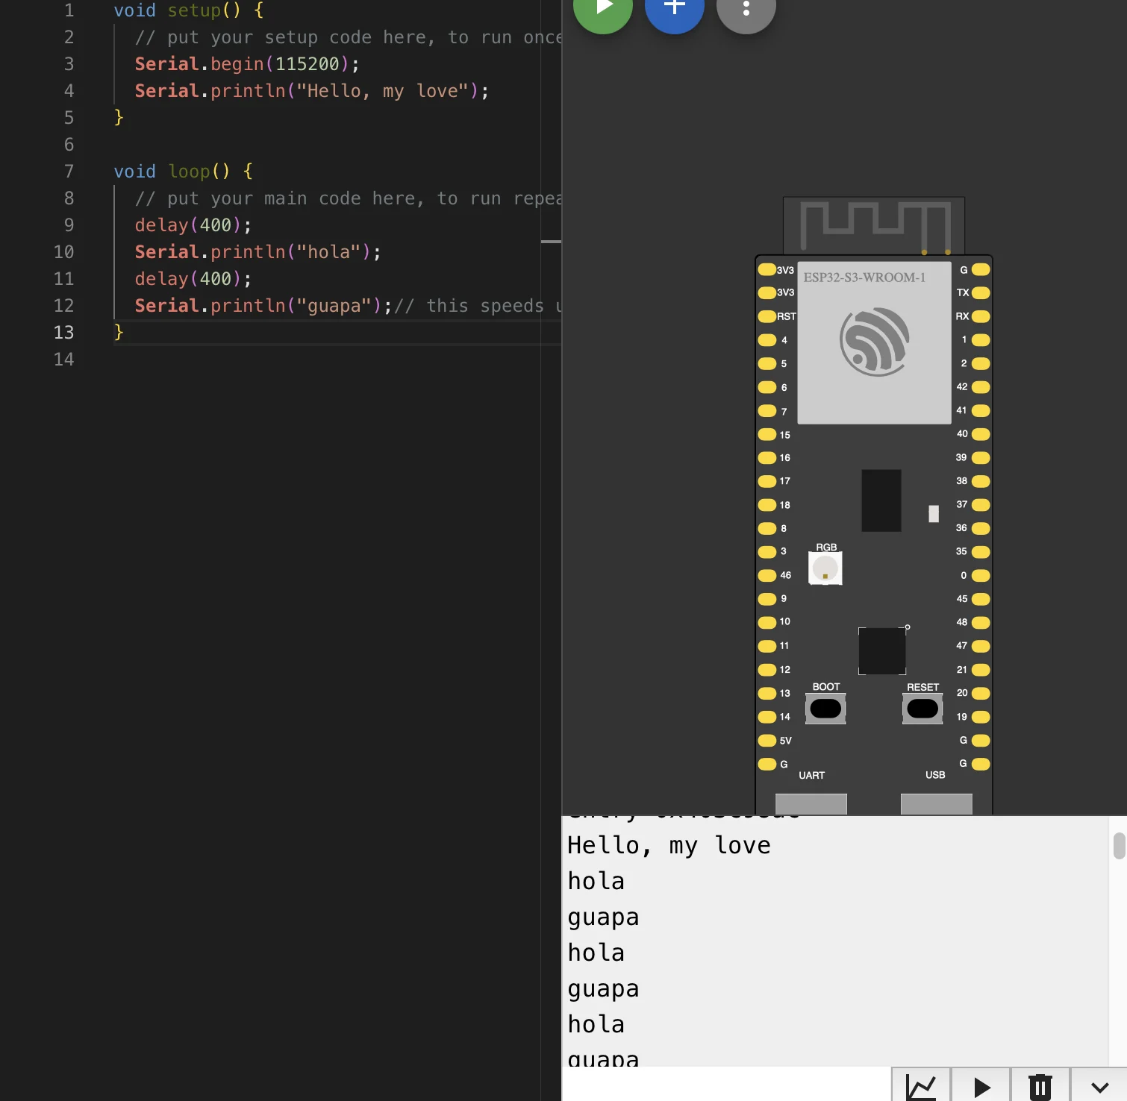Select GPIO pin 18 on the board
The width and height of the screenshot is (1127, 1101).
(767, 505)
